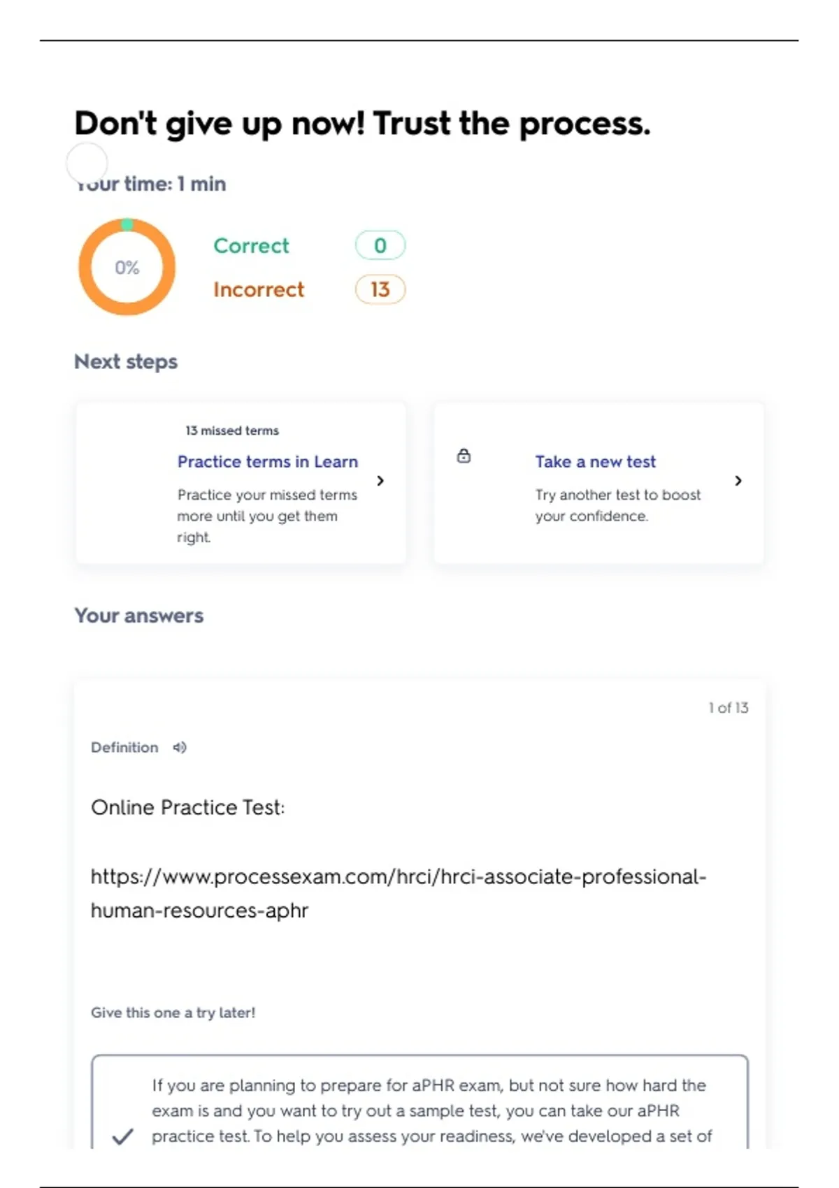Image resolution: width=839 pixels, height=1188 pixels.
Task: Click the '13 missed terms' label
Action: (x=231, y=430)
